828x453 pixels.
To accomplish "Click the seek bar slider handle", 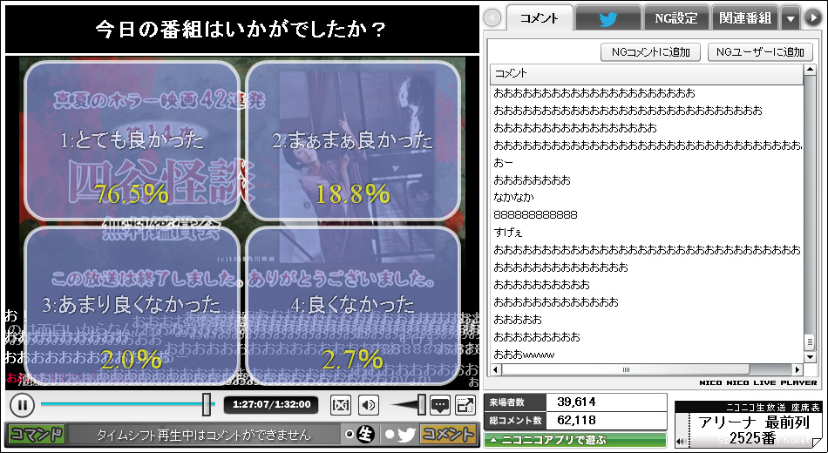I will click(x=207, y=405).
